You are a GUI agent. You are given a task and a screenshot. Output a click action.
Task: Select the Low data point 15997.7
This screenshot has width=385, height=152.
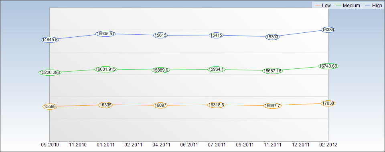[x=272, y=106]
